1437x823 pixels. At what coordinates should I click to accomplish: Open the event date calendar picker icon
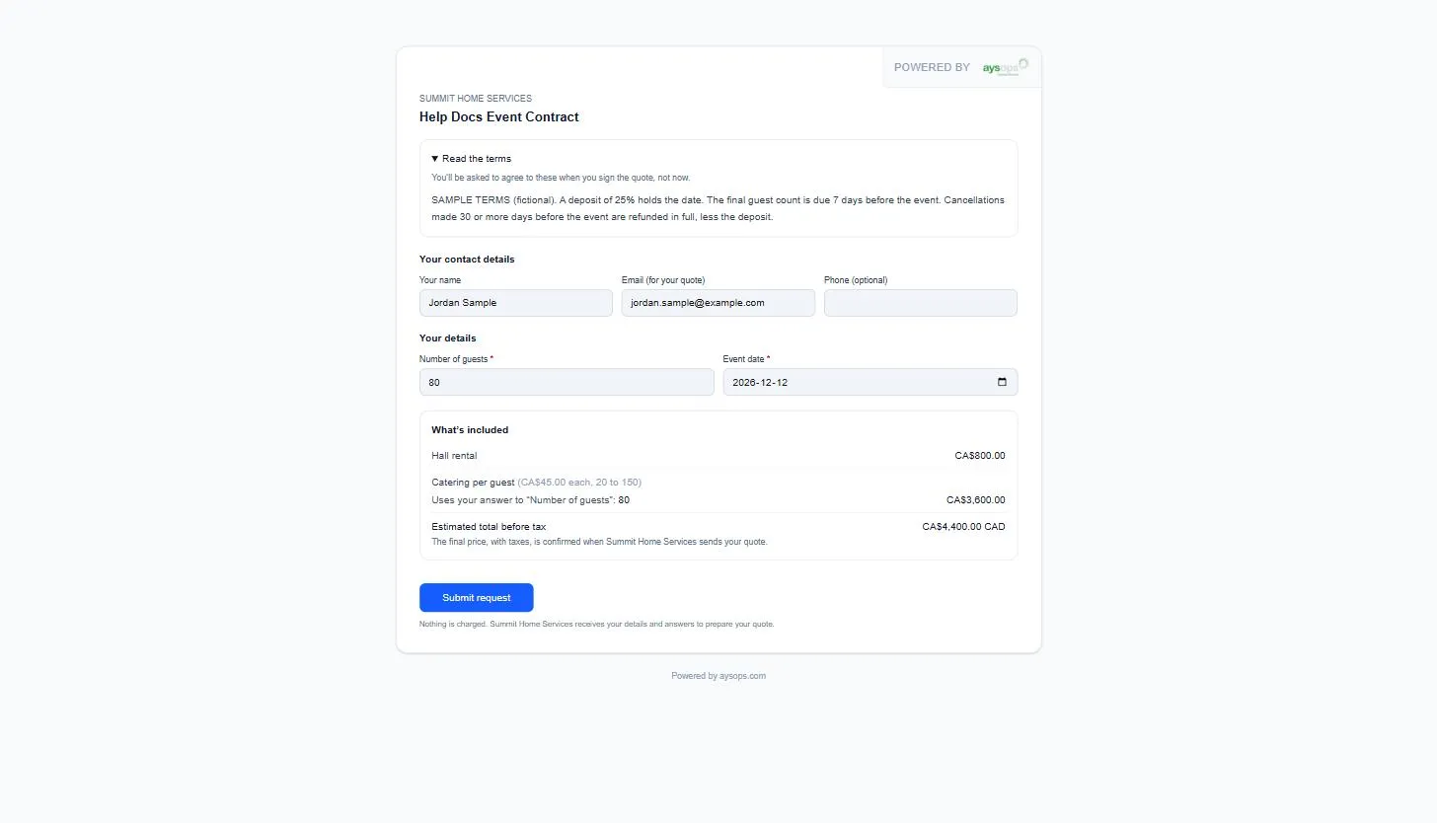point(1002,382)
